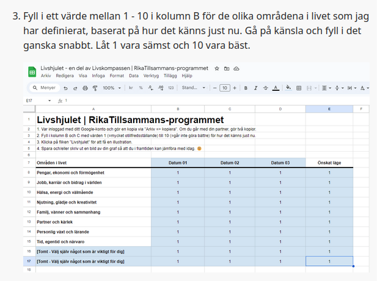This screenshot has width=380, height=281.
Task: Open the Verktyg menu
Action: click(151, 76)
